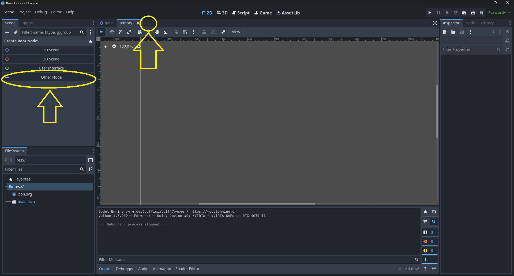514x276 pixels.
Task: Create a User Interface root node
Action: point(49,68)
